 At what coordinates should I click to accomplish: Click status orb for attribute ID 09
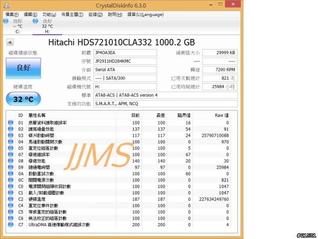click(x=11, y=167)
